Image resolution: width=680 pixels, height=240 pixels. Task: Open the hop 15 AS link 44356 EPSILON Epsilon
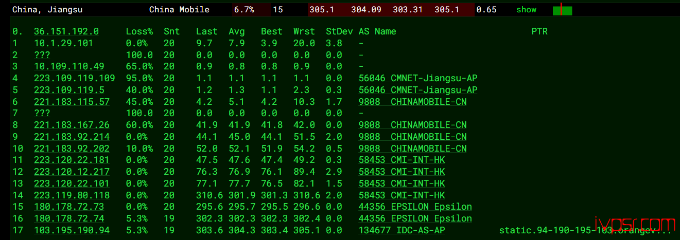(415, 207)
